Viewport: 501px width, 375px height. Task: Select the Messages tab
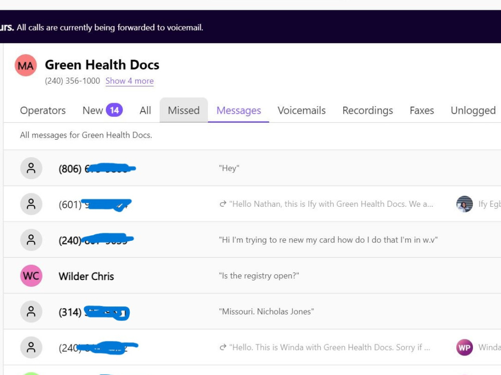[x=238, y=110]
